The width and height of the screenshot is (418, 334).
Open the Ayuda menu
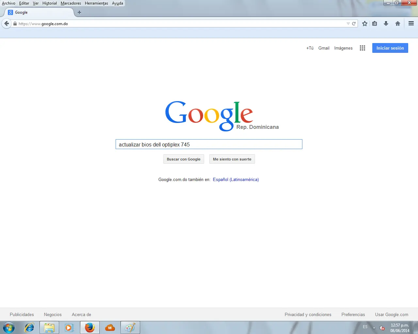(x=118, y=3)
